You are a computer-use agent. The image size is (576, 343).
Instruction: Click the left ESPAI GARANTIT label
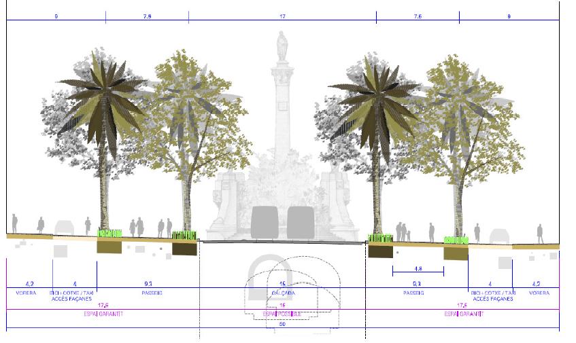[x=102, y=314]
